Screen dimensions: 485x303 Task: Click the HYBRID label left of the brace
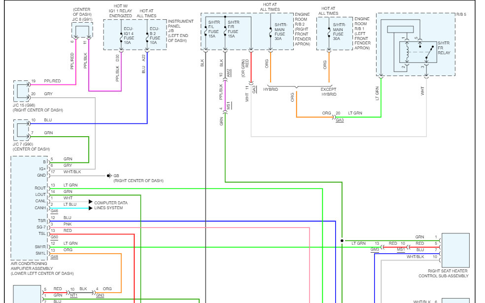(271, 89)
